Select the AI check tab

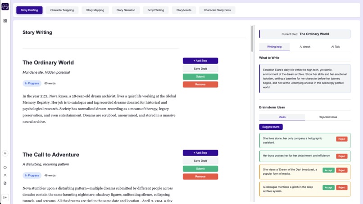305,47
